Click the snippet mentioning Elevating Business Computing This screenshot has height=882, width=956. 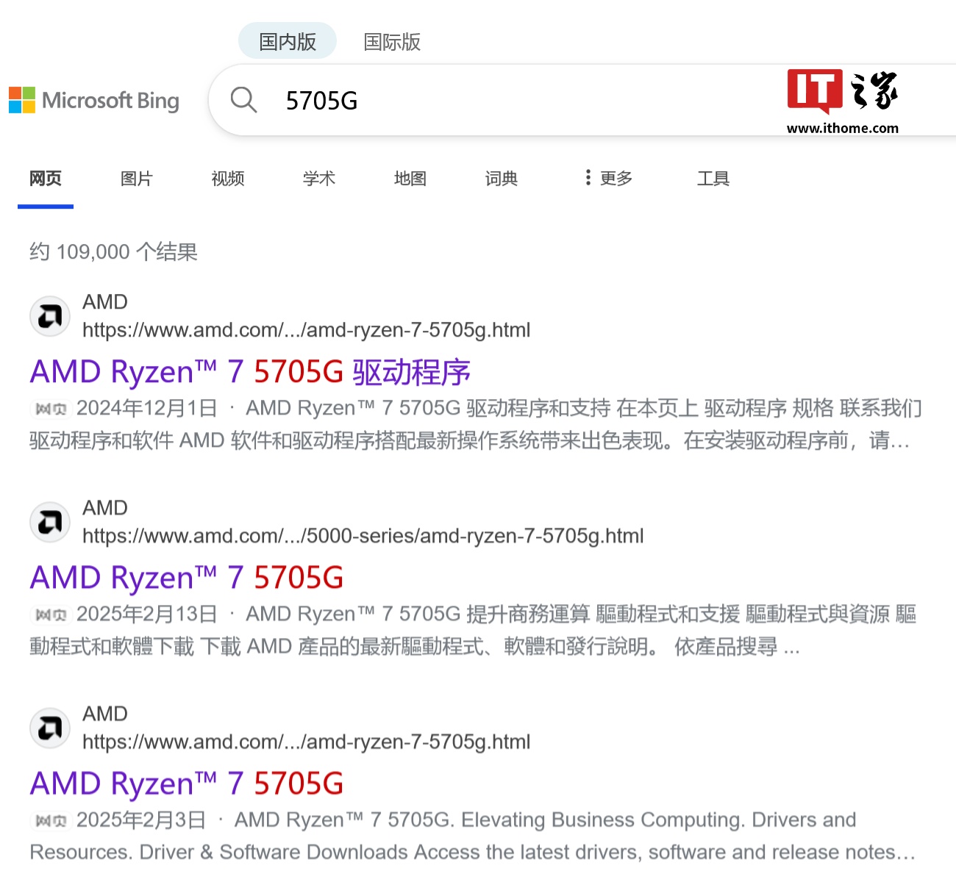pyautogui.click(x=474, y=836)
